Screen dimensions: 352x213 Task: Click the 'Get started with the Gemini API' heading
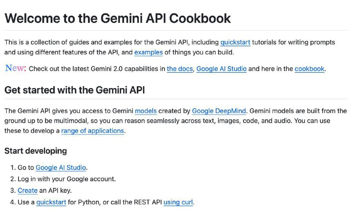point(74,90)
